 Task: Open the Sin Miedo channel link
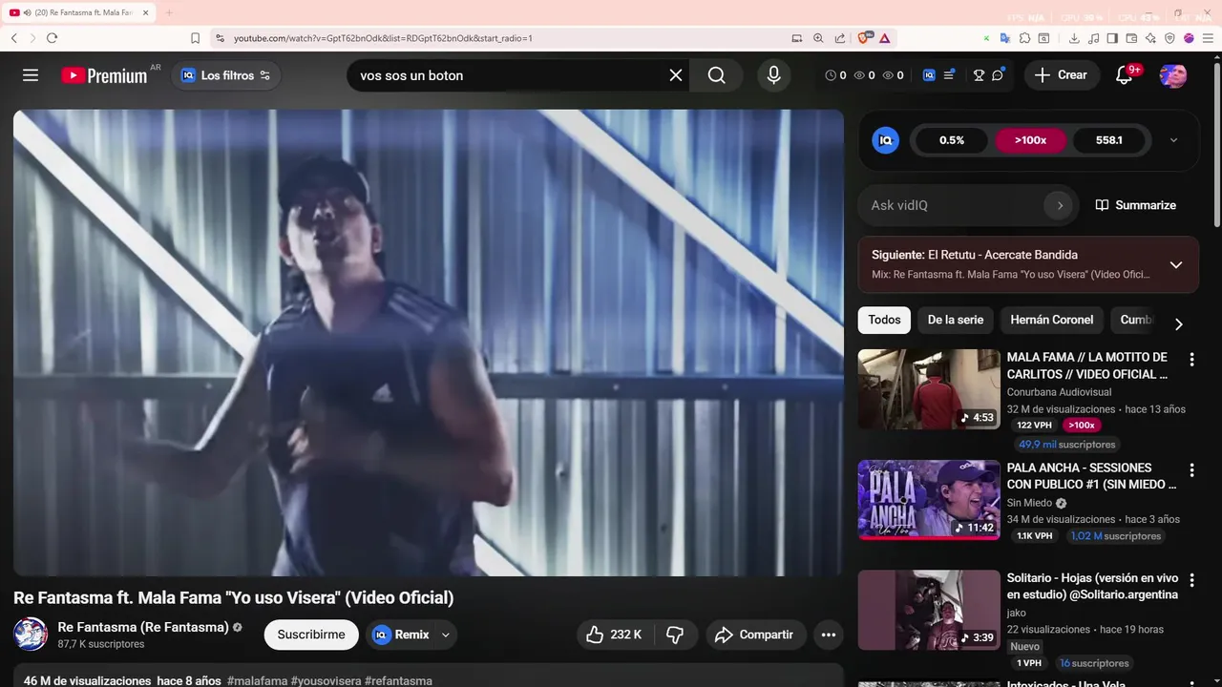point(1029,503)
